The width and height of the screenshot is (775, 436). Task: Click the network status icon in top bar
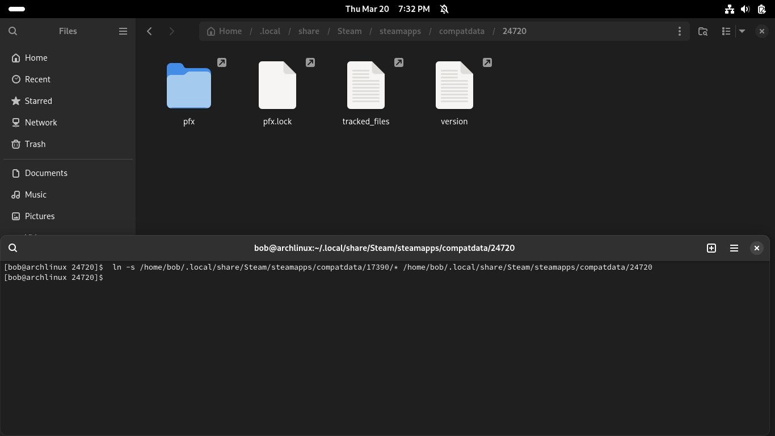coord(730,9)
